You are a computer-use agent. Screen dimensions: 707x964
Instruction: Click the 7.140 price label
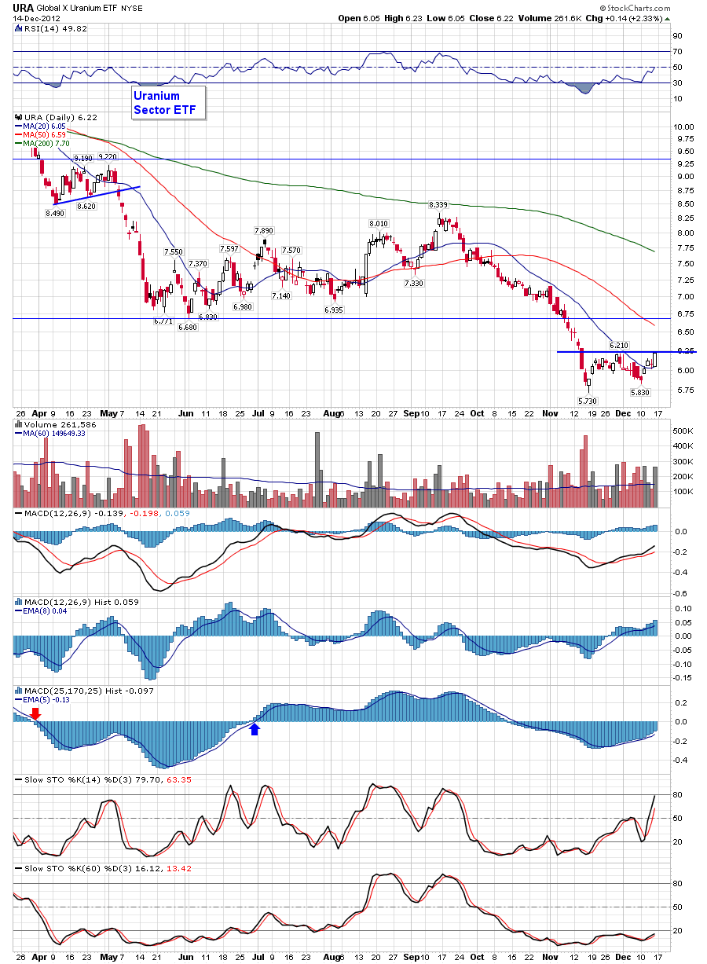click(x=281, y=296)
